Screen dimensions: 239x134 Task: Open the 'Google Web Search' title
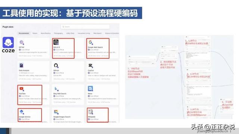[96, 47]
